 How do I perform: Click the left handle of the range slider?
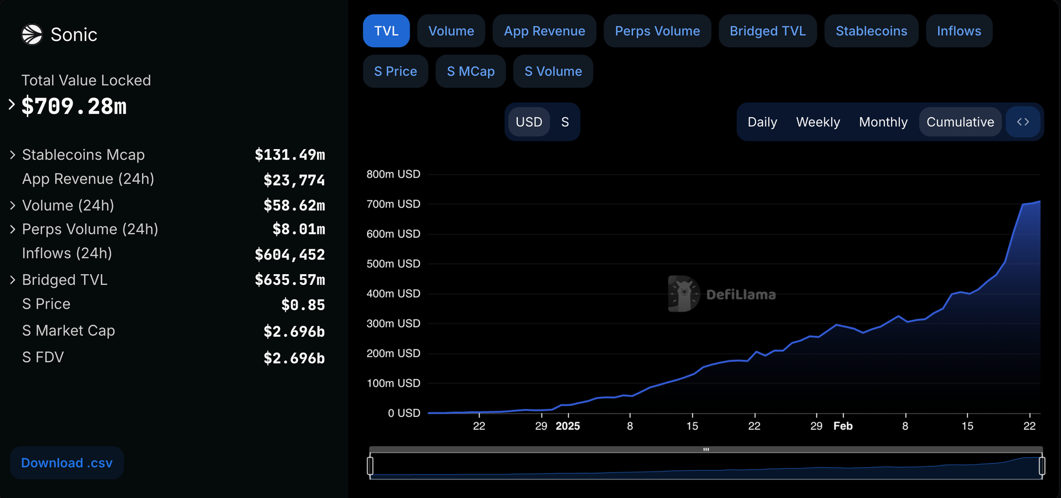(x=370, y=466)
